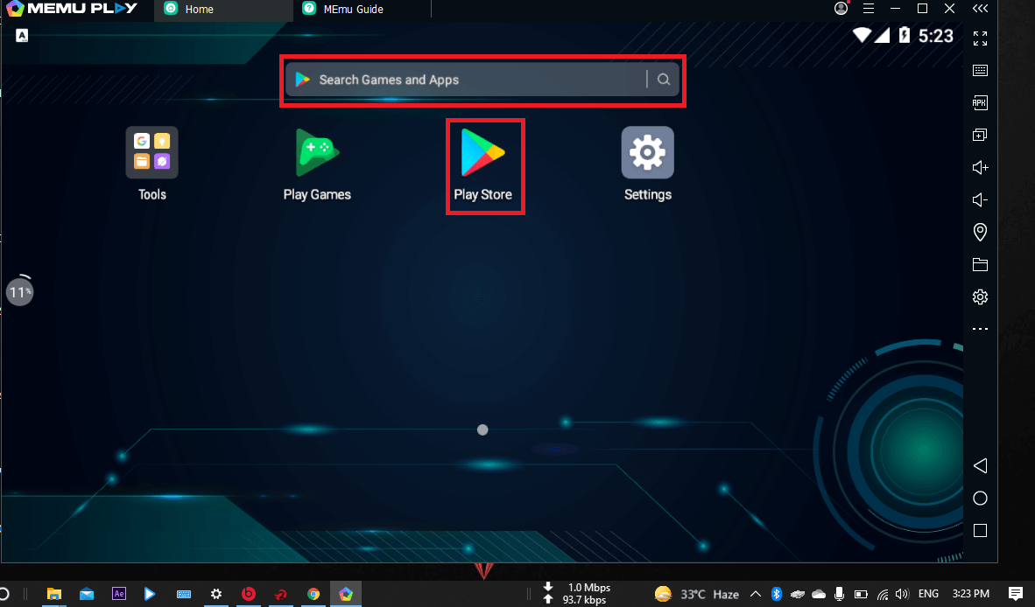Open the Android Settings app
Viewport: 1035px width, 607px height.
point(648,164)
